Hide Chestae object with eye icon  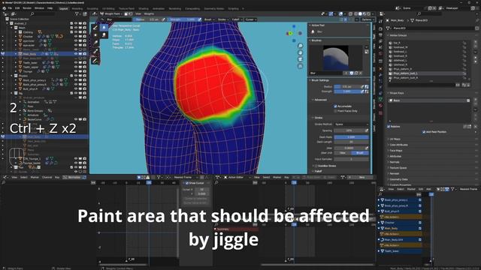(76, 37)
